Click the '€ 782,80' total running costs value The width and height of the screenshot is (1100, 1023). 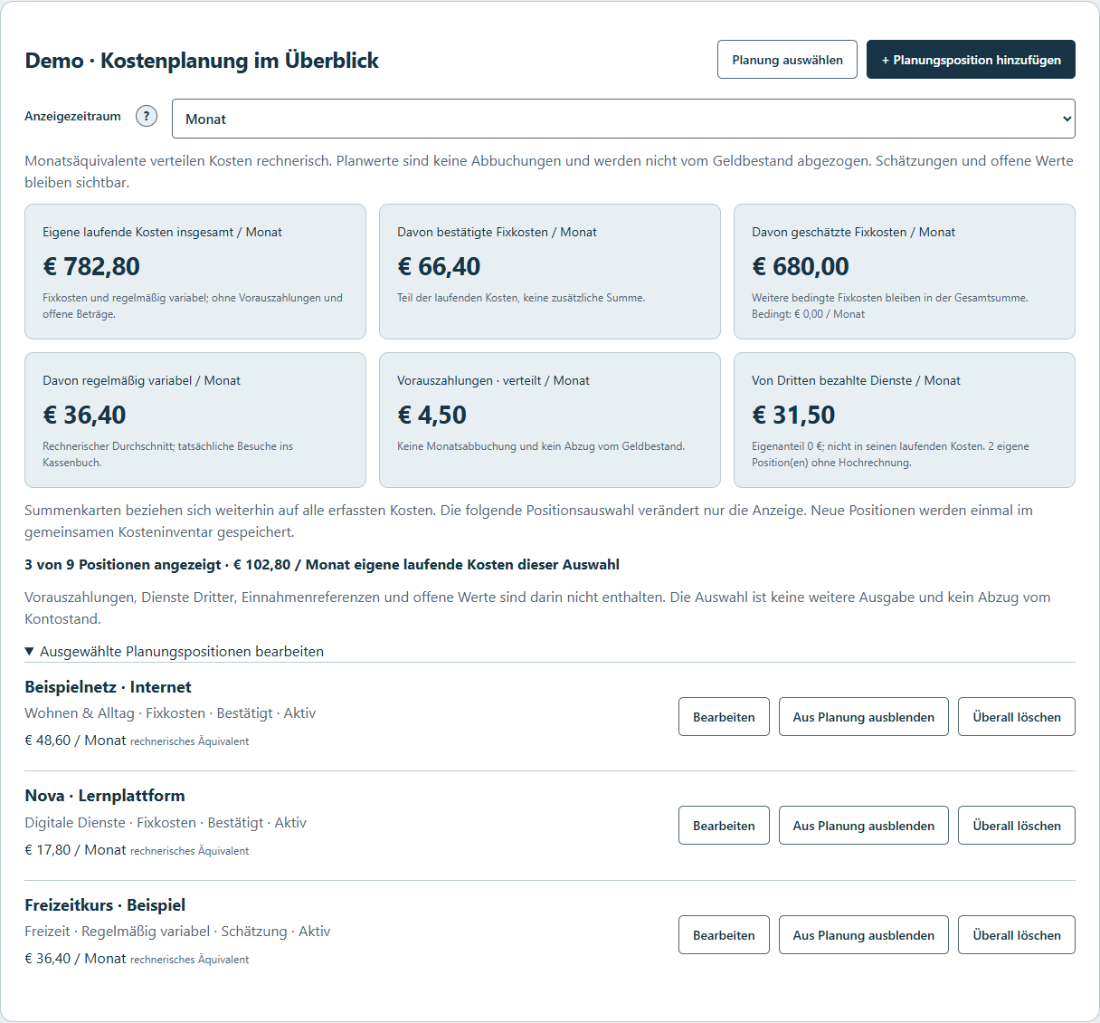coord(91,266)
